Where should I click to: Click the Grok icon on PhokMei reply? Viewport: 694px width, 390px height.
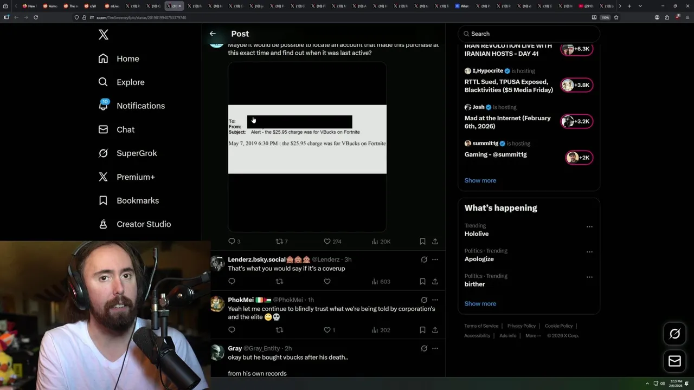pyautogui.click(x=424, y=300)
